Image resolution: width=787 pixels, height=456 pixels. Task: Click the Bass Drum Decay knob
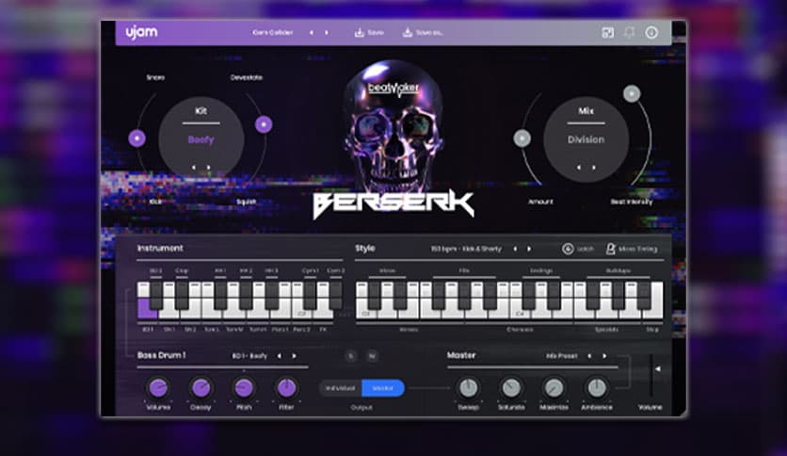[x=201, y=388]
